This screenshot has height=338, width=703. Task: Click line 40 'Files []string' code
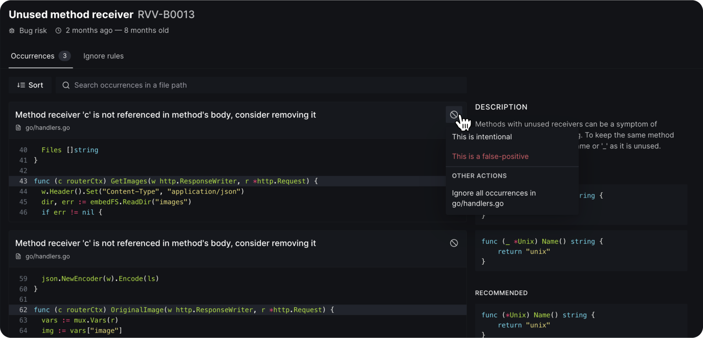pos(70,150)
